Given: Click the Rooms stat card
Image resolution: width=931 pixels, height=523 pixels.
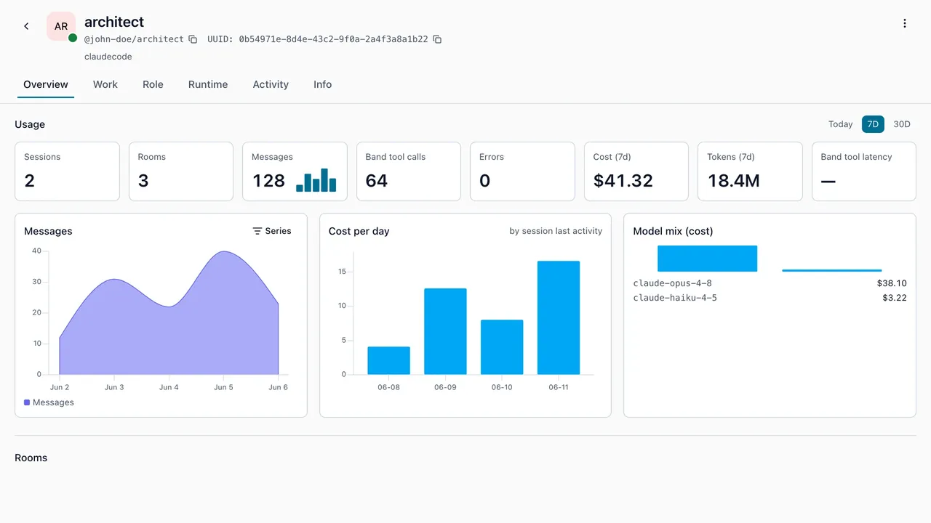Looking at the screenshot, I should click(181, 171).
